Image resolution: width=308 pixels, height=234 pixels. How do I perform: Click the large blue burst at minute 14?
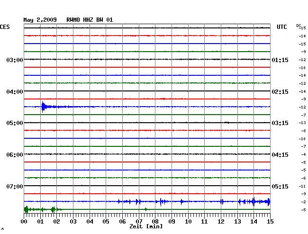pyautogui.click(x=254, y=201)
